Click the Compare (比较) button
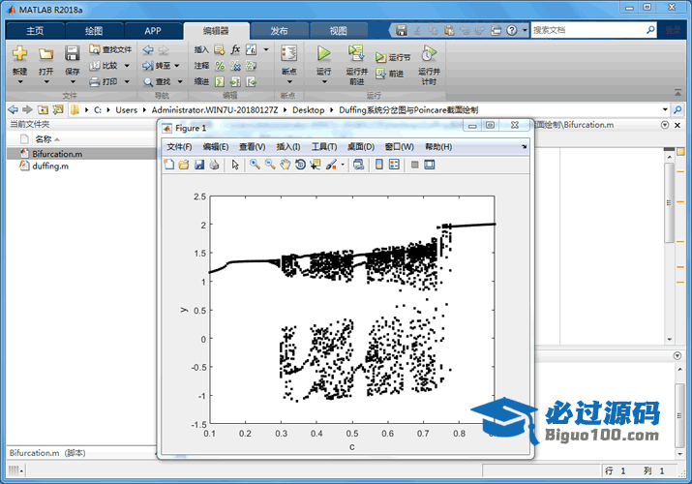 pos(105,66)
